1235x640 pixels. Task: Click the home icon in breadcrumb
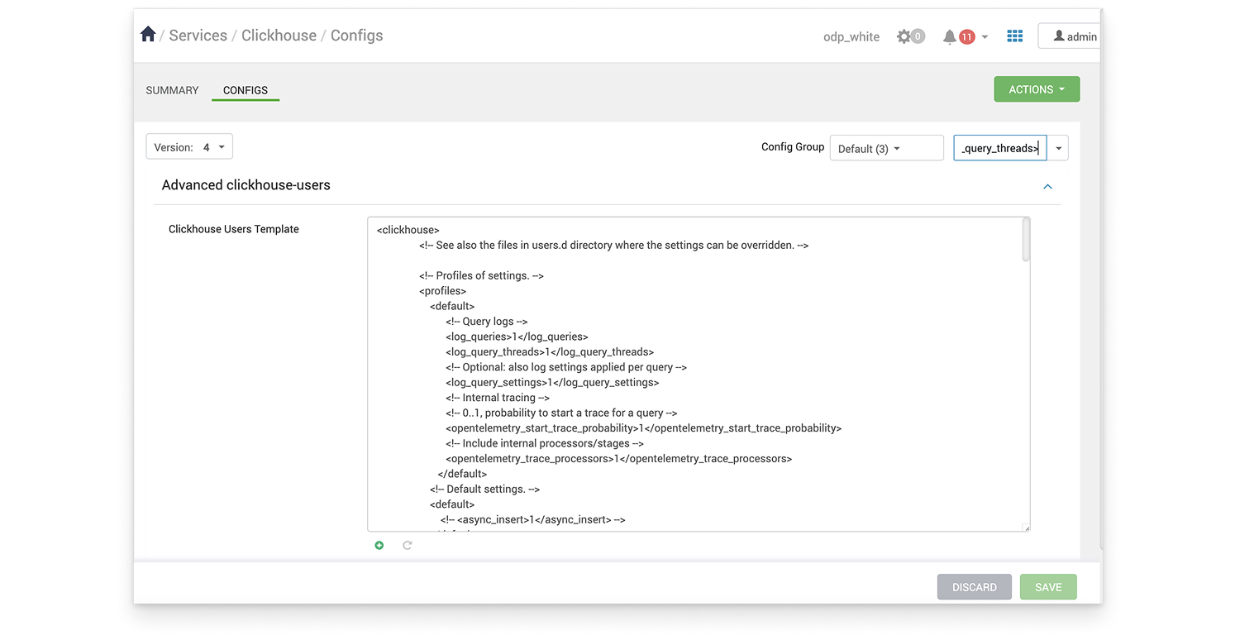tap(148, 35)
